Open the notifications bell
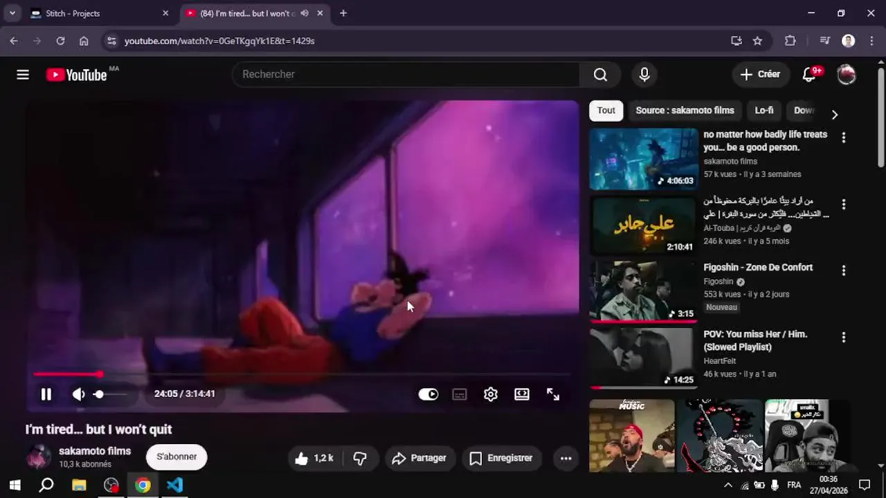 click(x=809, y=75)
